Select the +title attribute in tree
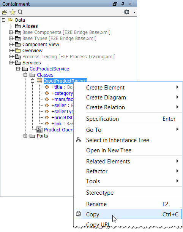The image size is (183, 232). tap(57, 87)
